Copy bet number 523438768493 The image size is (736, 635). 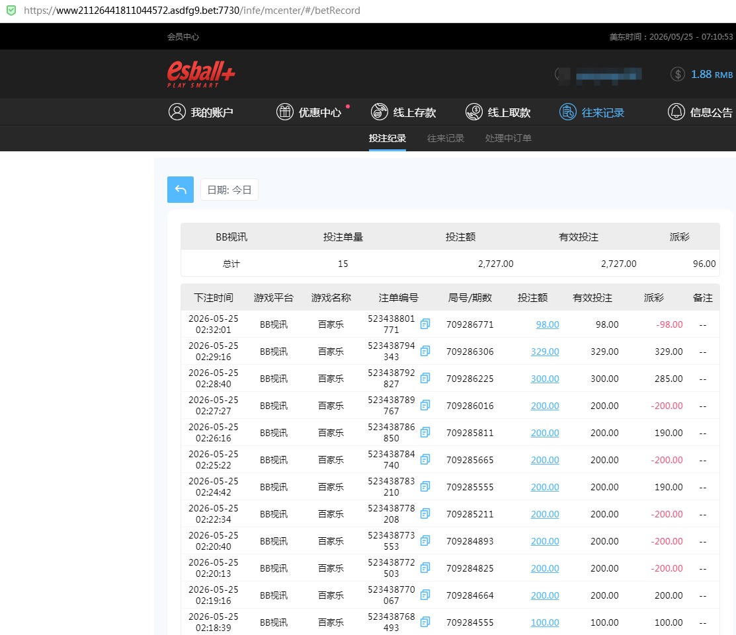pos(425,623)
